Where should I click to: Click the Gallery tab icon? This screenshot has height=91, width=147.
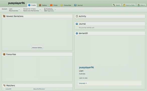point(40,5)
